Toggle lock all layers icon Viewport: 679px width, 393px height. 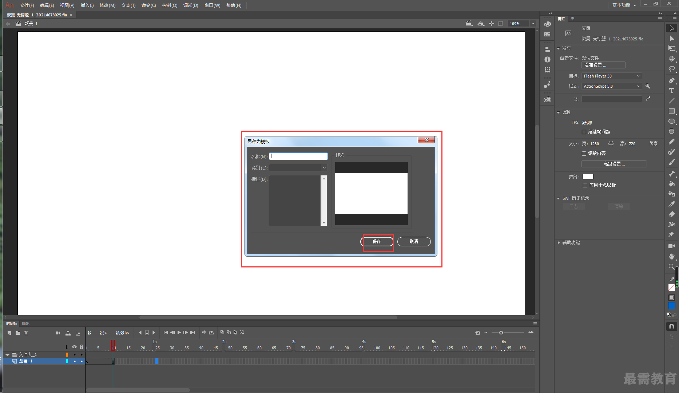click(x=82, y=347)
